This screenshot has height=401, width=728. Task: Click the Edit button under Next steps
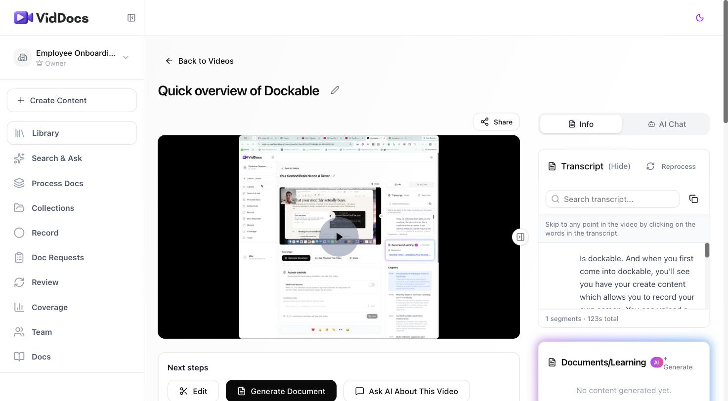point(193,391)
